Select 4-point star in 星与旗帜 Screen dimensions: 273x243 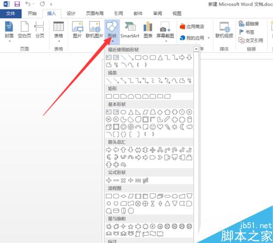(x=123, y=227)
